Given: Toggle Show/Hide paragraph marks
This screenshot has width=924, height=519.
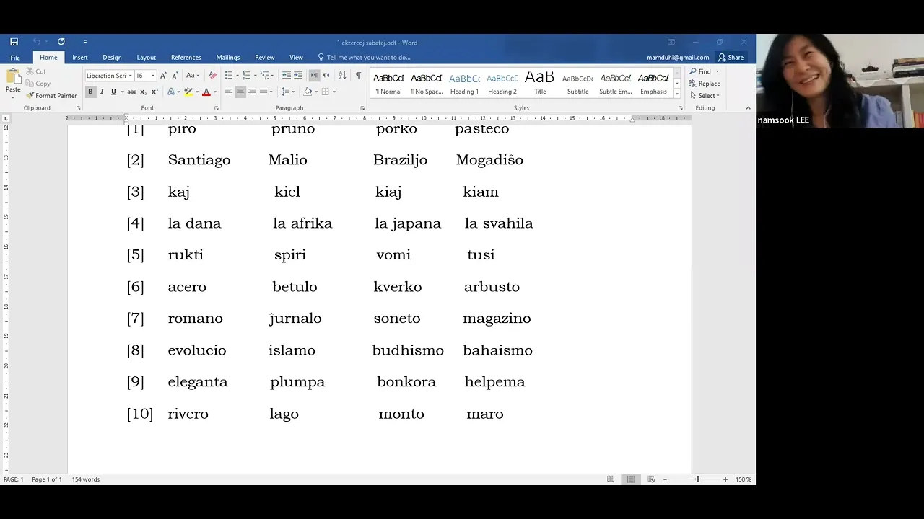Looking at the screenshot, I should click(358, 75).
